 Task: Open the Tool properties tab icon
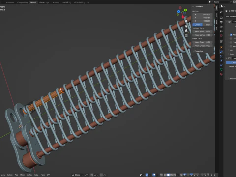pos(221,12)
